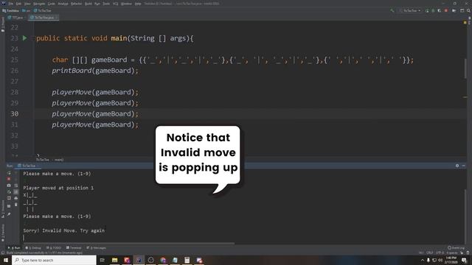This screenshot has height=265, width=472.
Task: Open the TODO tool window button
Action: pyautogui.click(x=54, y=248)
